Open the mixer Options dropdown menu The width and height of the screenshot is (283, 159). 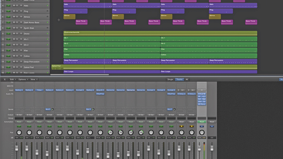[23, 79]
